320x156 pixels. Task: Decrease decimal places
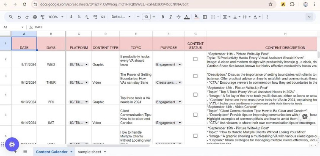87,17
